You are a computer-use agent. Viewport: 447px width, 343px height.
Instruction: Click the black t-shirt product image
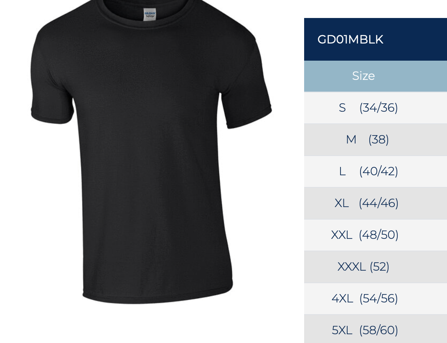(151, 152)
